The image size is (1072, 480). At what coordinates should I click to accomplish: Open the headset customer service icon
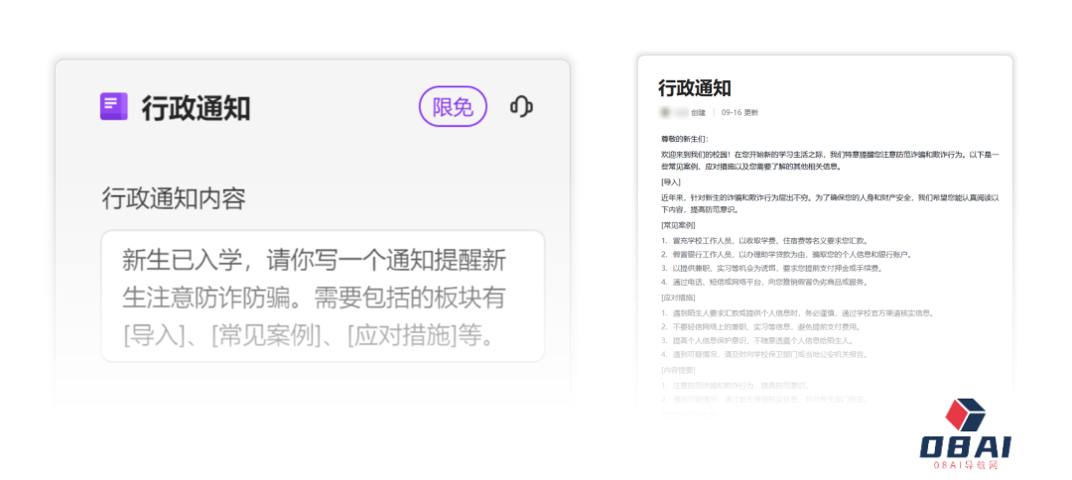click(522, 106)
